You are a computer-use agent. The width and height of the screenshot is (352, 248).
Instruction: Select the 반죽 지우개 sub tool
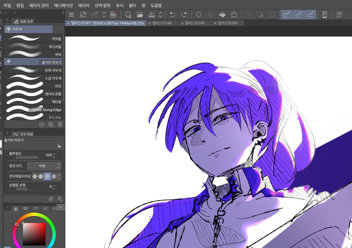[x=33, y=70]
